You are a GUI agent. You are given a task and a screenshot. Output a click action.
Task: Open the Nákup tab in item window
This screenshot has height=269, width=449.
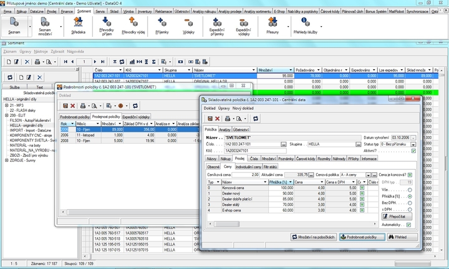225,159
